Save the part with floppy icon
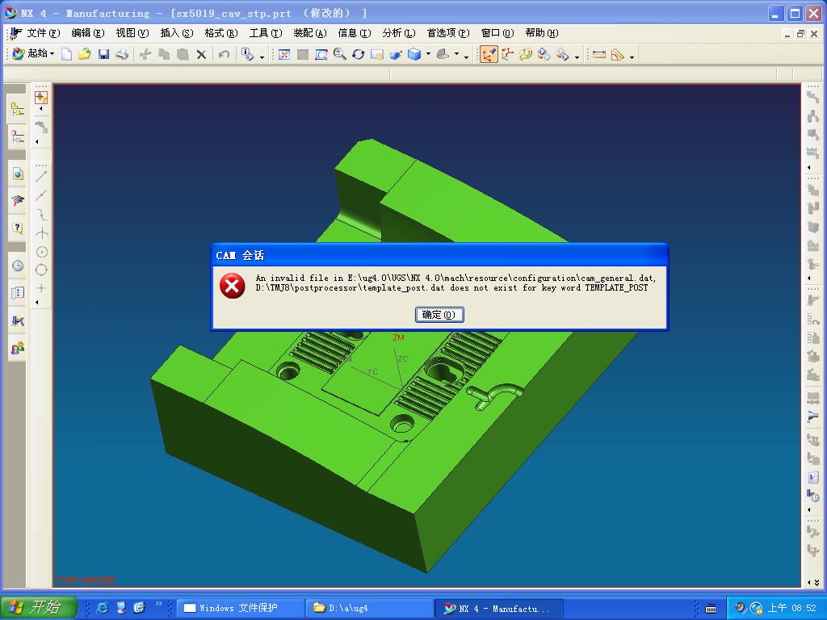Screen dimensions: 827x620 [x=103, y=54]
